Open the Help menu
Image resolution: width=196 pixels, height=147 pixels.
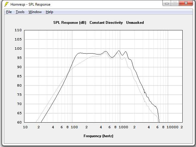tap(49, 12)
